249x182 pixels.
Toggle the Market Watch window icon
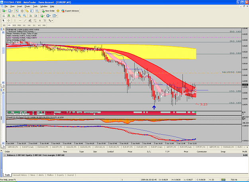pos(17,11)
